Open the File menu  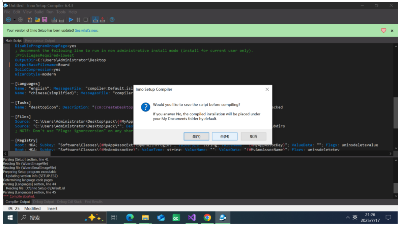click(x=7, y=12)
